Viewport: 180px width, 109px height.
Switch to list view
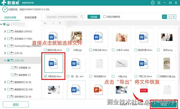169,17
